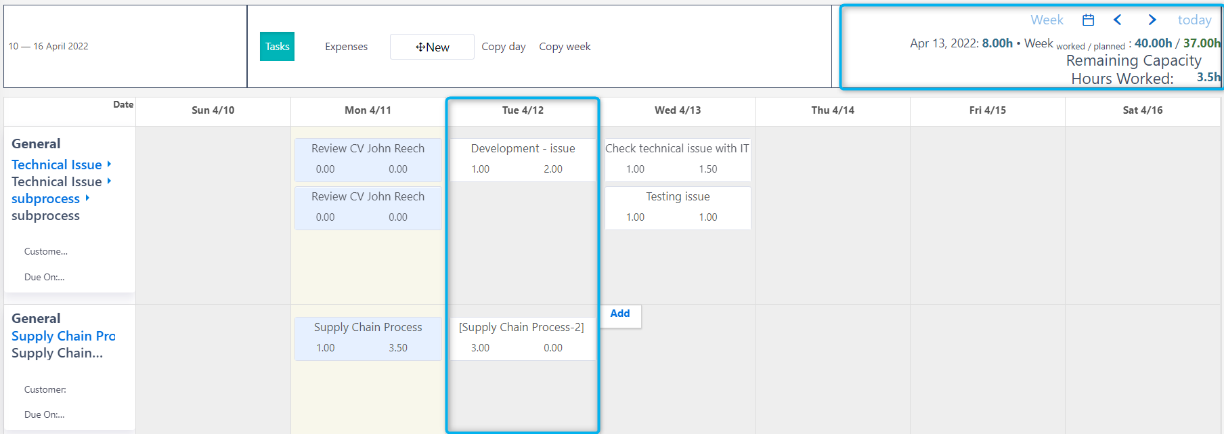
Task: Click Add in Wednesday supply chain row
Action: 619,313
